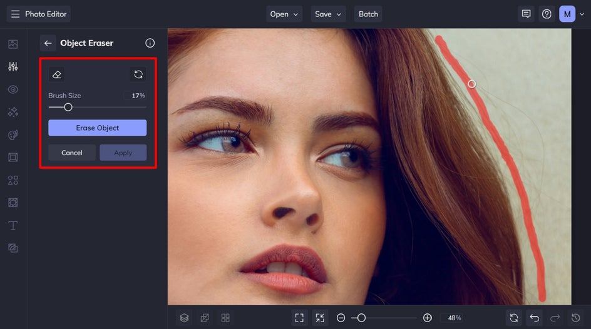Open the layers panel icon in bottom bar
The height and width of the screenshot is (329, 591).
click(184, 318)
